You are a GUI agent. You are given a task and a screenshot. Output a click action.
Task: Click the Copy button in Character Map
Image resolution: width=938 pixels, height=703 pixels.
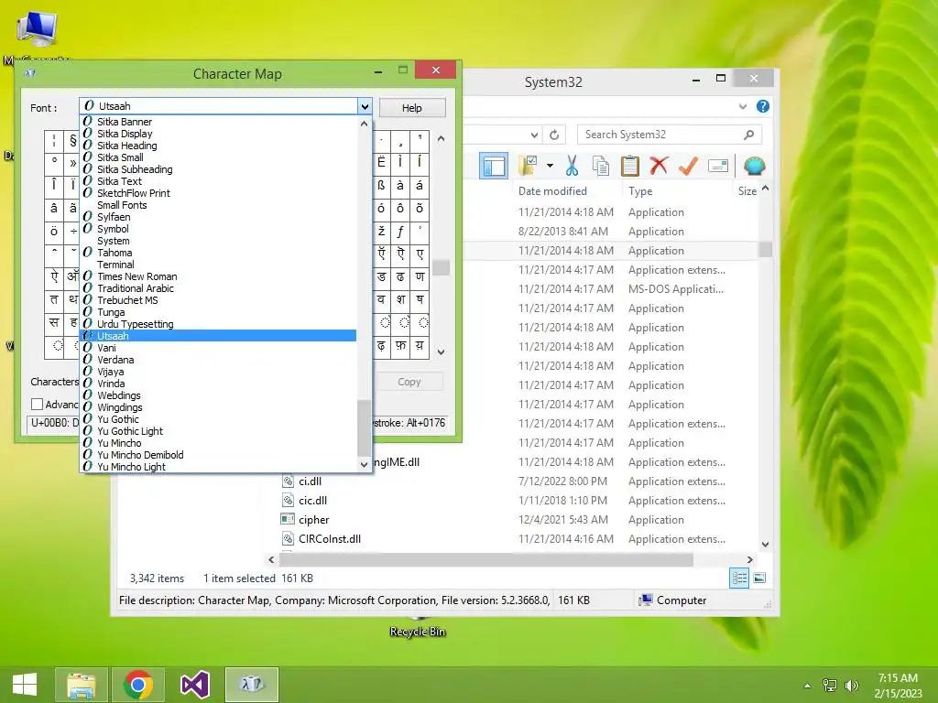click(x=409, y=382)
